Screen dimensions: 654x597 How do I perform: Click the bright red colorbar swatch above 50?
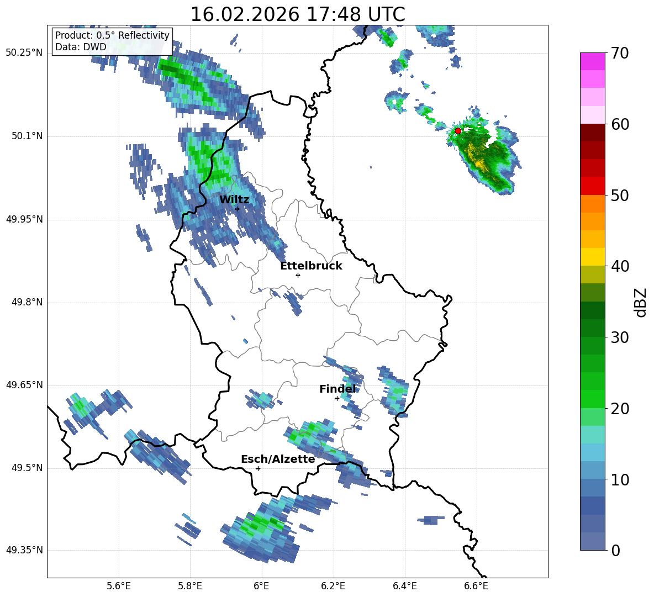point(592,186)
